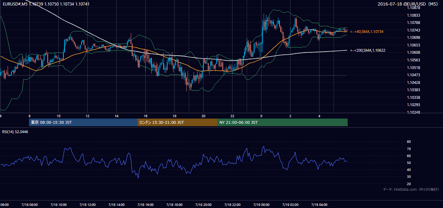Click price level 1.10653 on the axis
This screenshot has width=443, height=208.
click(413, 45)
